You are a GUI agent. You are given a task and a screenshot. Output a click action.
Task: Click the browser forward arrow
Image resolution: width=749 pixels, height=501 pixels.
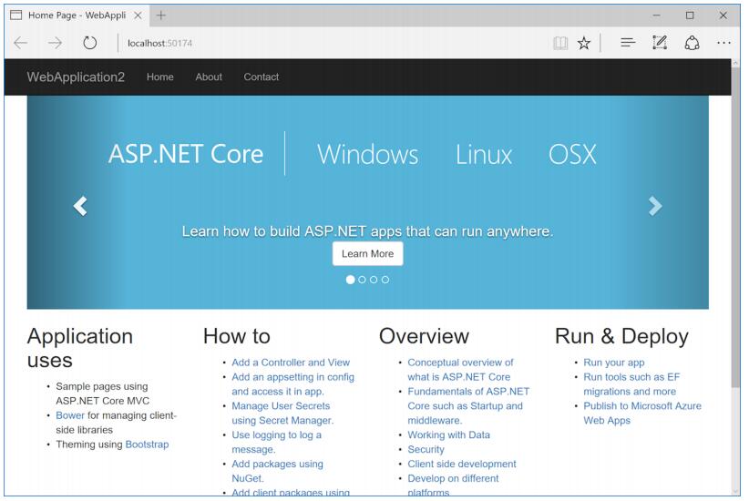[55, 43]
